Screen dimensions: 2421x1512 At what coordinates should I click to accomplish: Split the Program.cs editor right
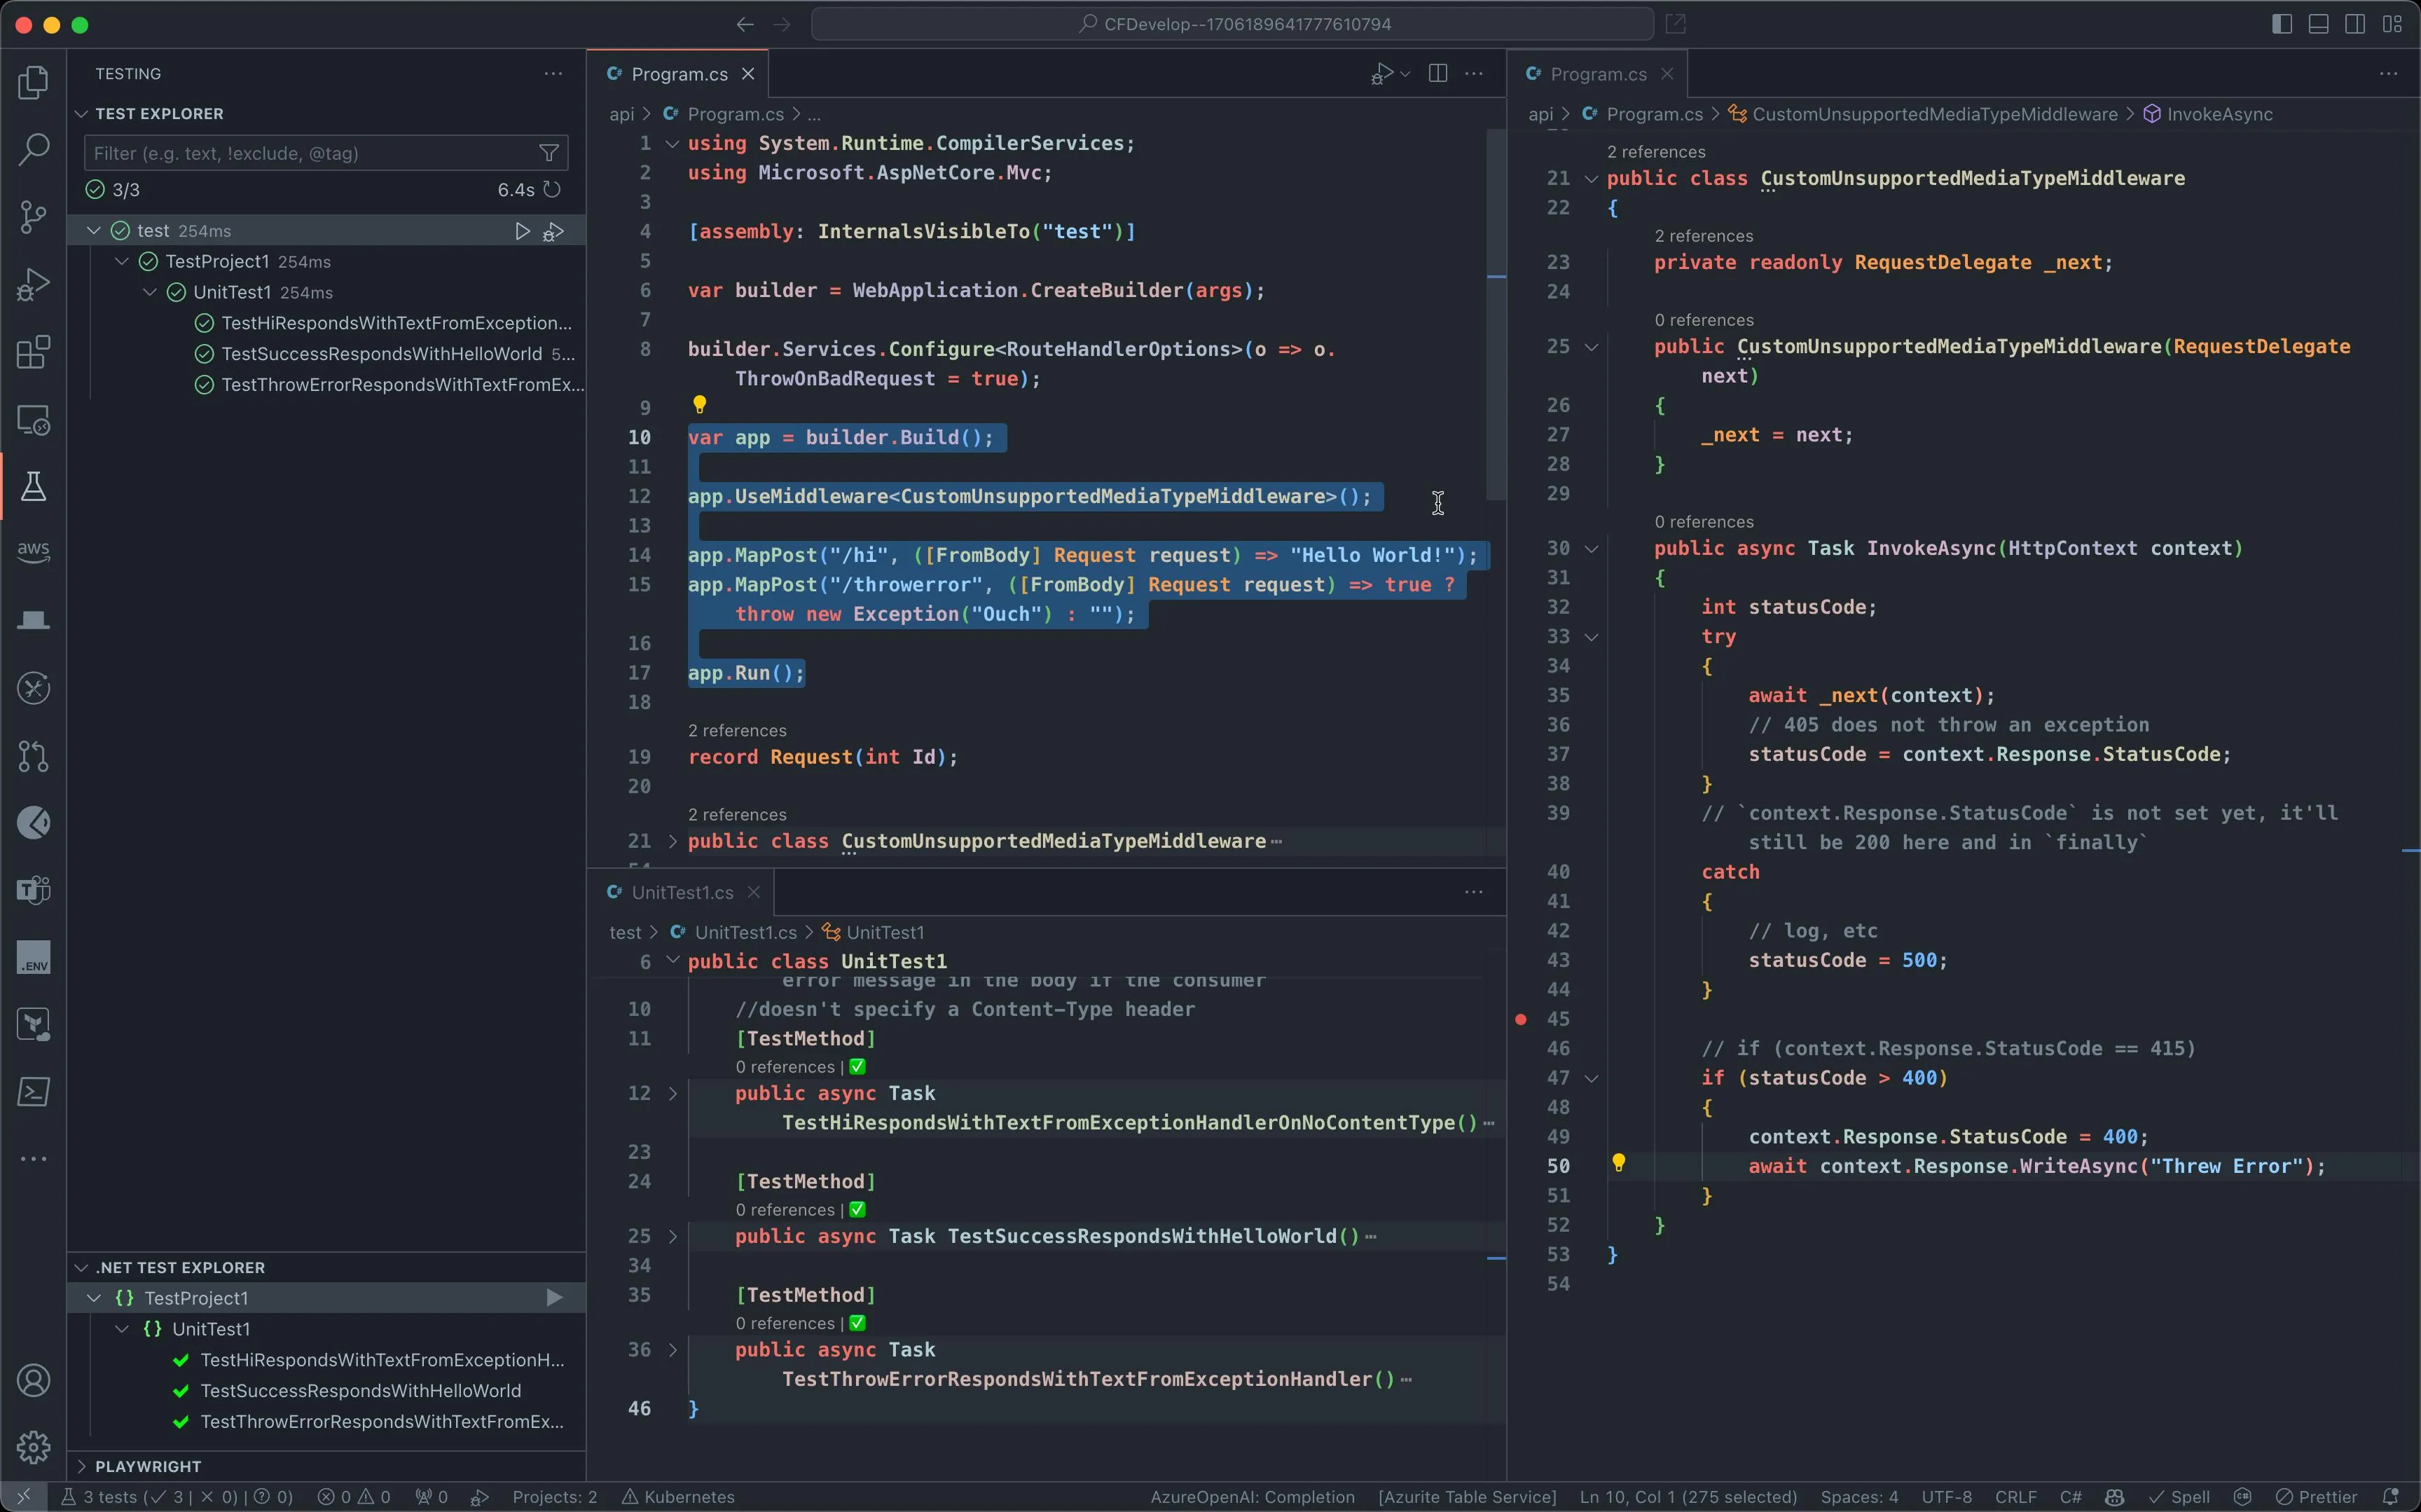[1437, 73]
